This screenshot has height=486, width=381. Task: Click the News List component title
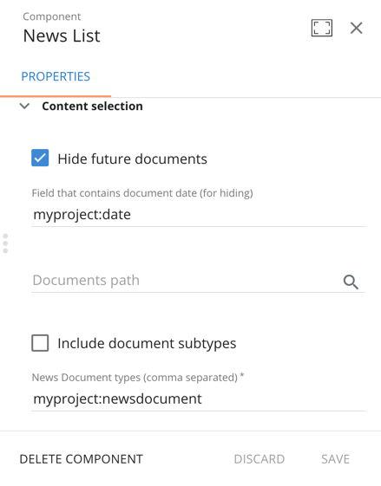coord(62,36)
